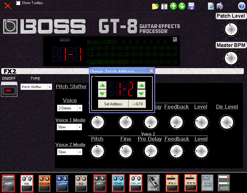Open the FX2 TYPE Pitch Shifter dropdown

pyautogui.click(x=50, y=87)
